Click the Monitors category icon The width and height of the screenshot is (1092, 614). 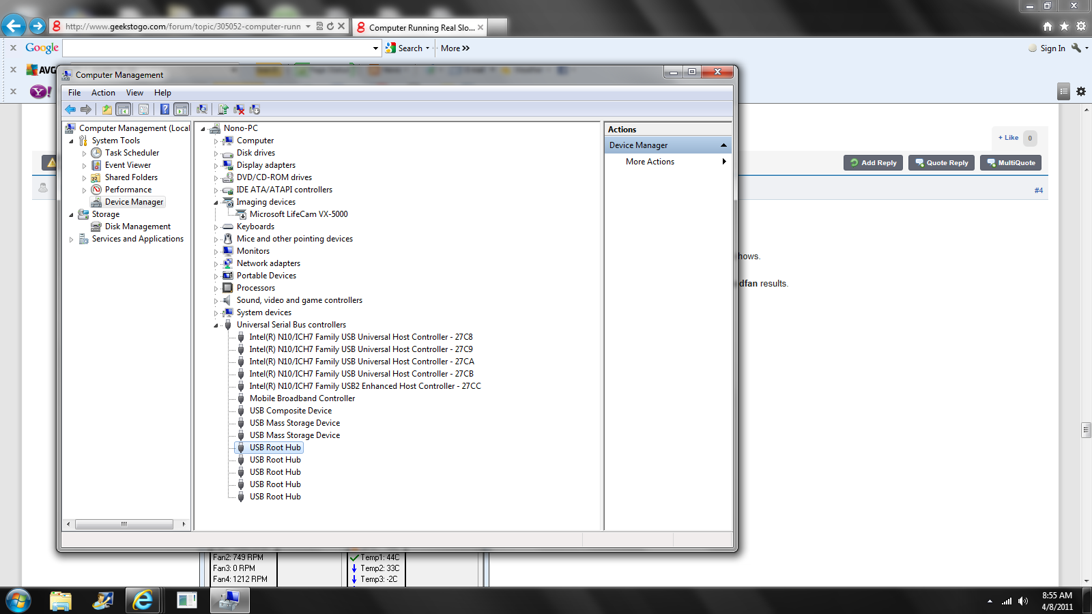[228, 251]
